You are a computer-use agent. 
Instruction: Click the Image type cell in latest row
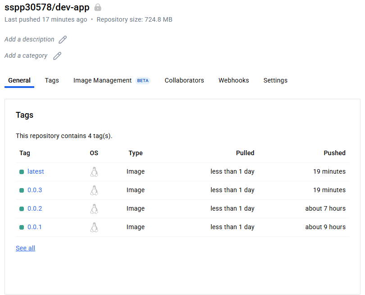tap(136, 171)
